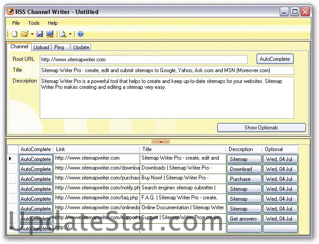319x244 pixels.
Task: Click into the channel Title field
Action: click(x=167, y=70)
